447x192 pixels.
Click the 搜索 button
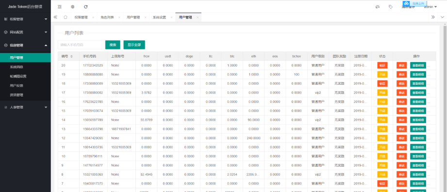113,45
